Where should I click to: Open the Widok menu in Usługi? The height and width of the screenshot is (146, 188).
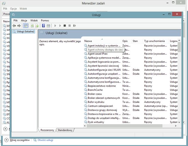pyautogui.click(x=34, y=21)
